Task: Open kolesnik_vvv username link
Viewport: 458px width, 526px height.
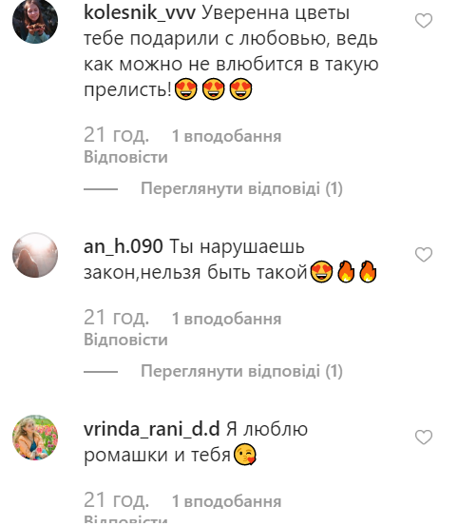Action: click(140, 13)
